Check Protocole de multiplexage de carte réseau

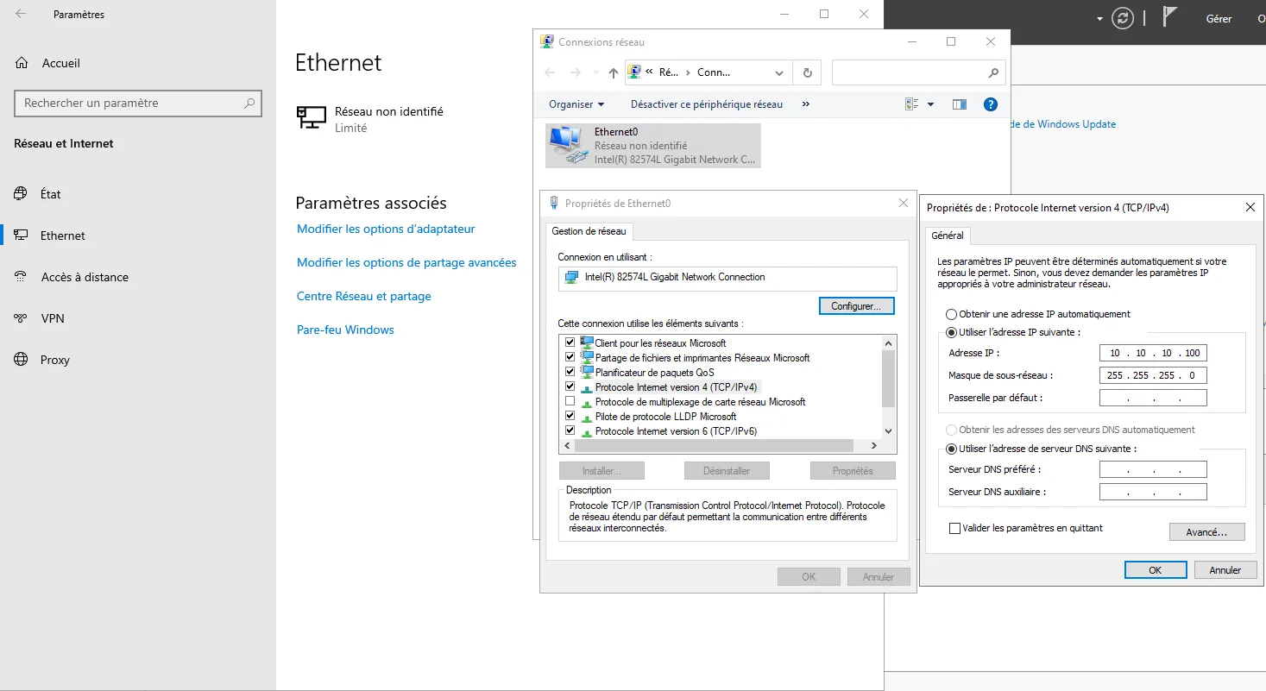tap(570, 402)
